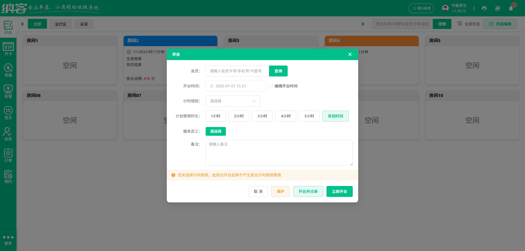
Task: Open the 充次 sidebar icon
Action: pos(8,113)
